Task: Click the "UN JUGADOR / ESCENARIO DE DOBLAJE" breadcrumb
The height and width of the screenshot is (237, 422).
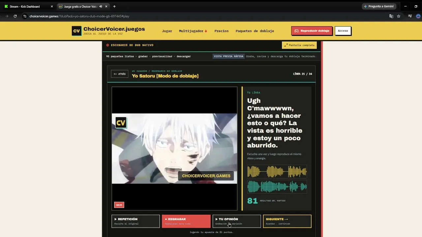Action: point(157,71)
